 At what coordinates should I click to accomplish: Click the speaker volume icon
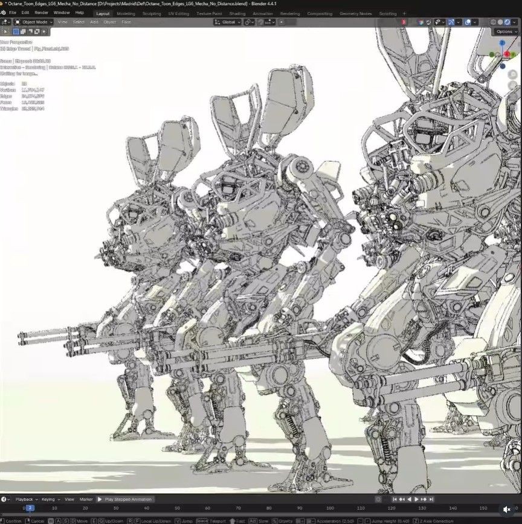[507, 510]
